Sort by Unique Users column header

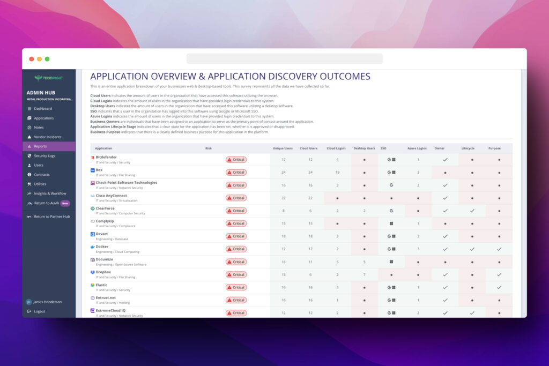(x=283, y=148)
